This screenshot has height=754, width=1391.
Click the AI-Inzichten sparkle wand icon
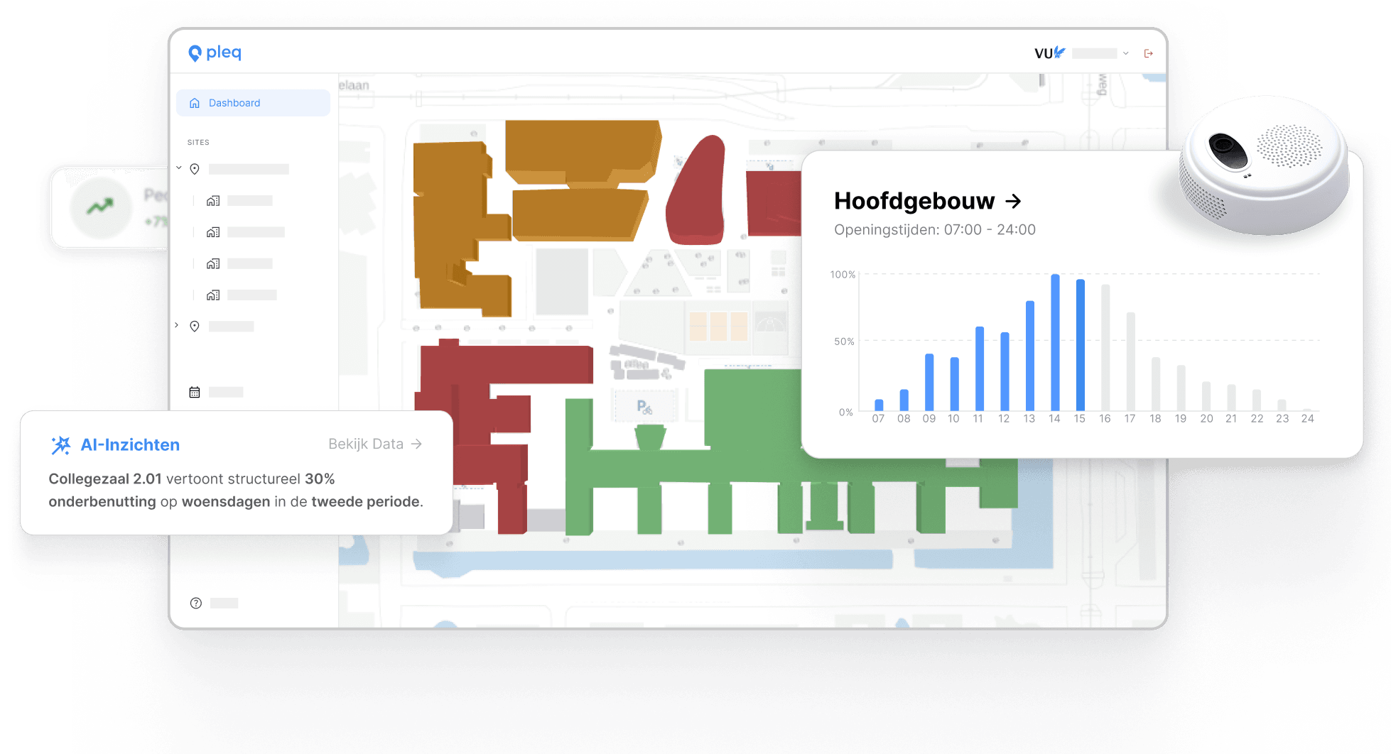pos(61,445)
